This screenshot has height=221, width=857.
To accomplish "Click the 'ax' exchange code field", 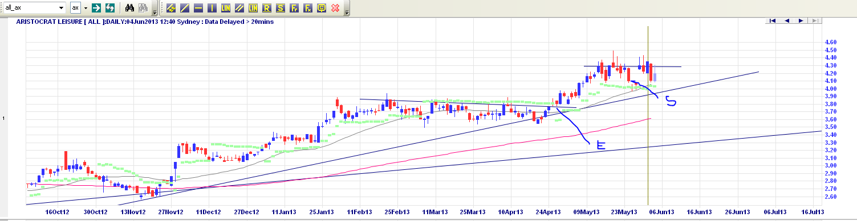I will [x=76, y=8].
